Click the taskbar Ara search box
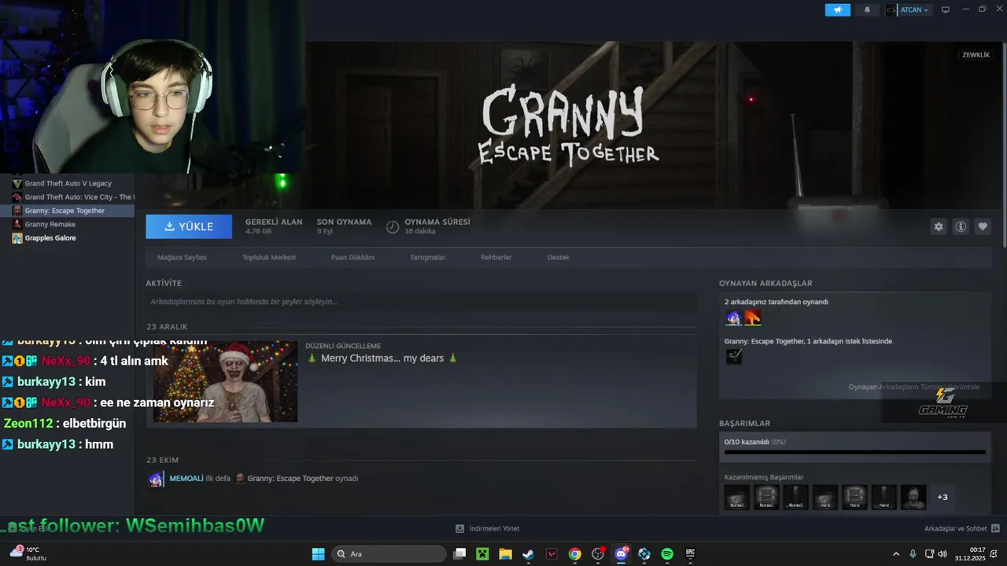Viewport: 1007px width, 566px height. tap(389, 554)
